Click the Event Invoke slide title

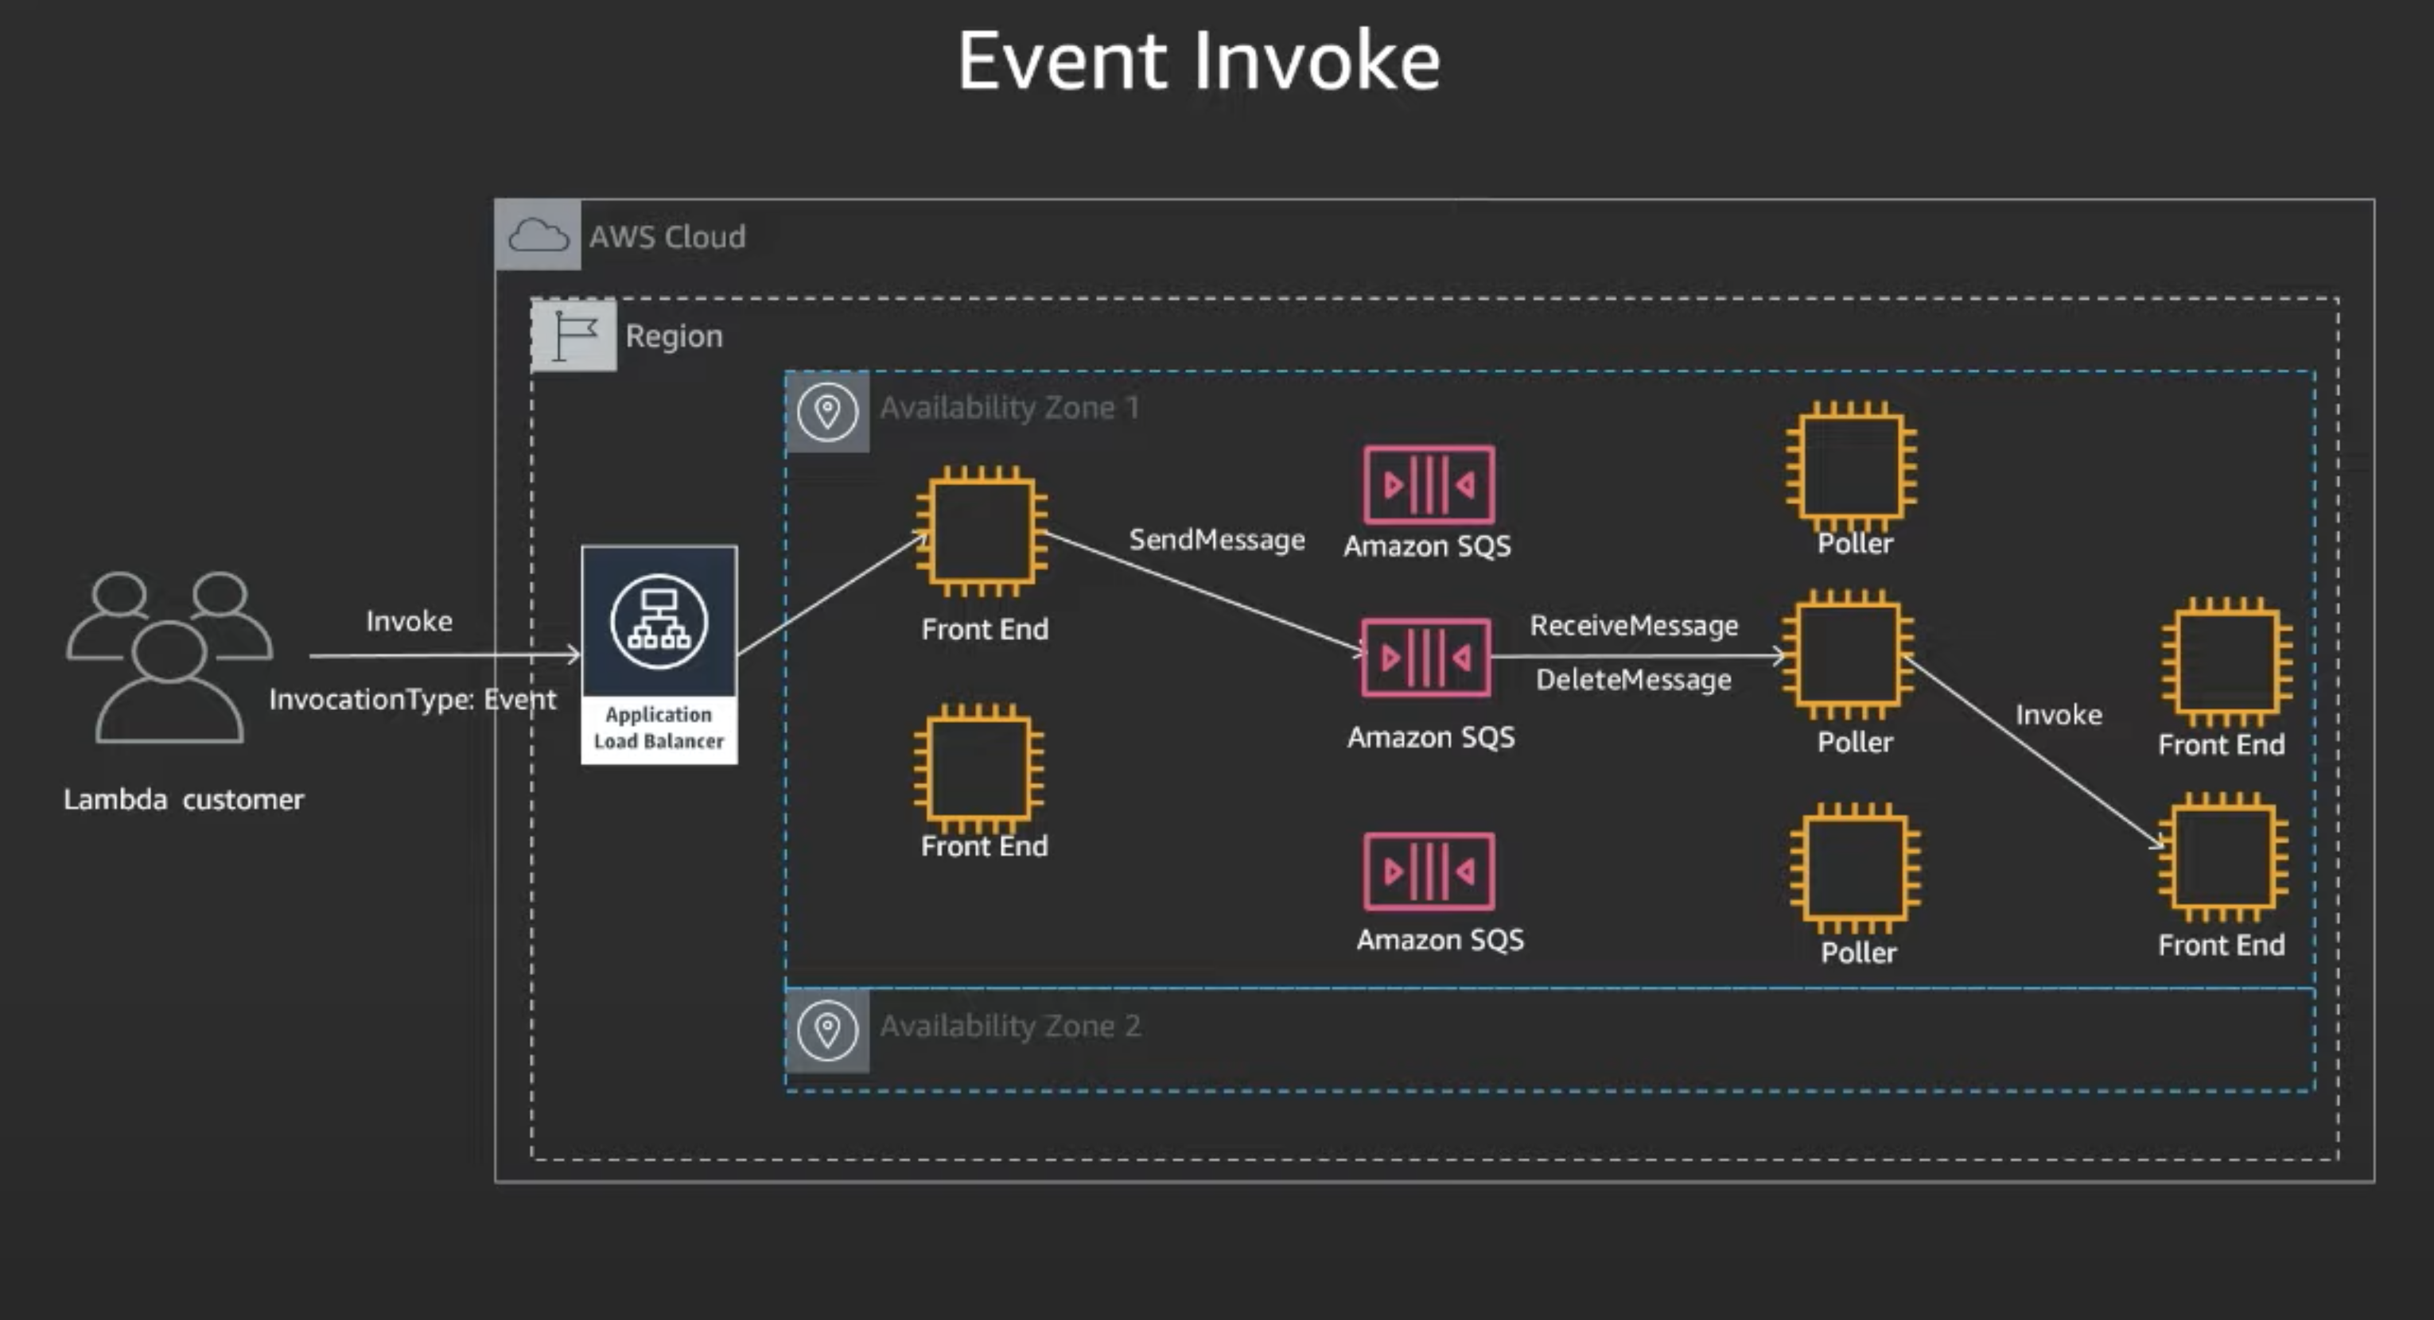coord(1199,60)
